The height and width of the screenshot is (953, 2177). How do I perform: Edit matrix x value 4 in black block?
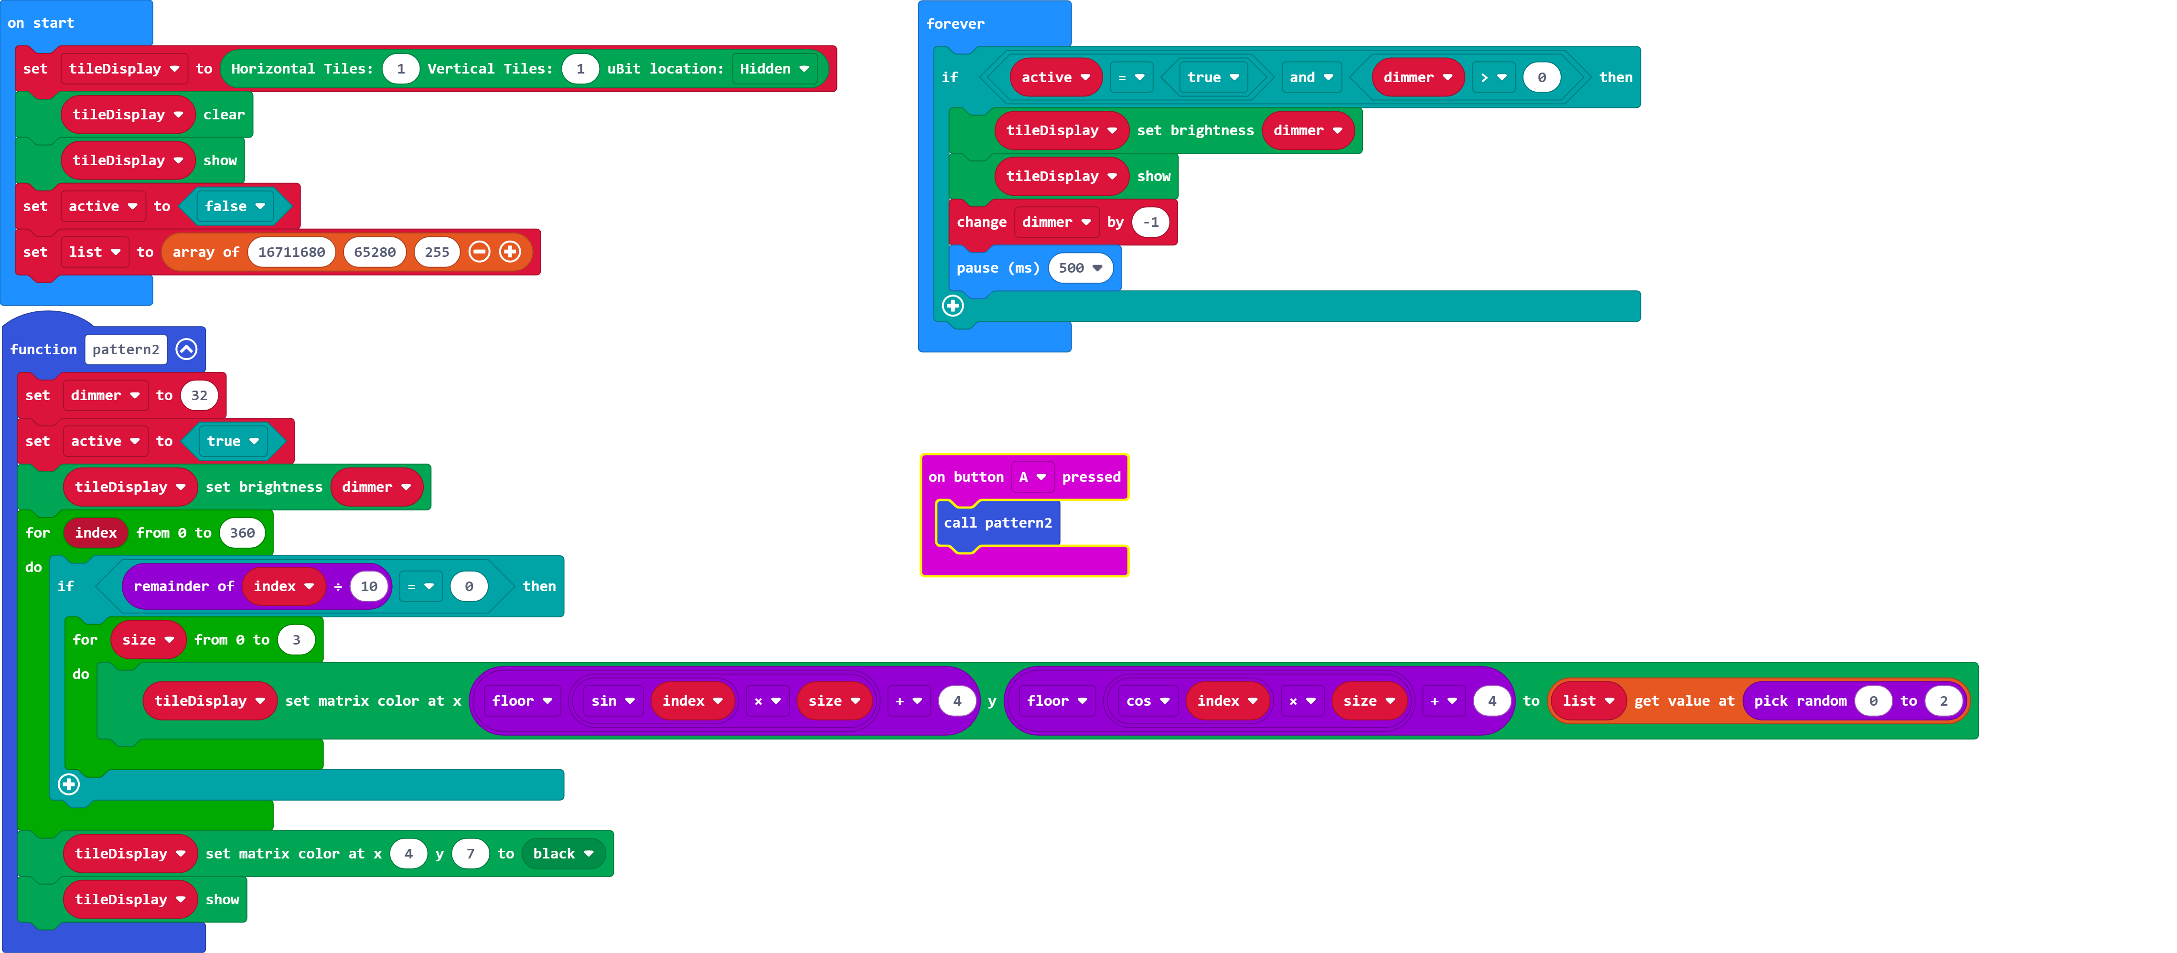click(x=409, y=854)
